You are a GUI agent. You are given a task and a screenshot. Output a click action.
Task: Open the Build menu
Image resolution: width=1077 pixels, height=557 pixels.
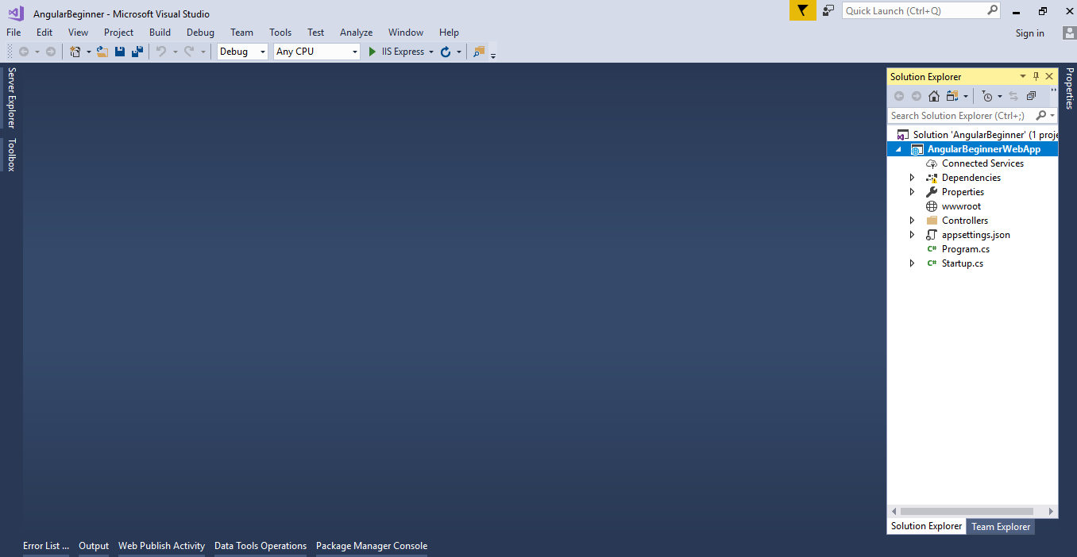[x=160, y=33]
